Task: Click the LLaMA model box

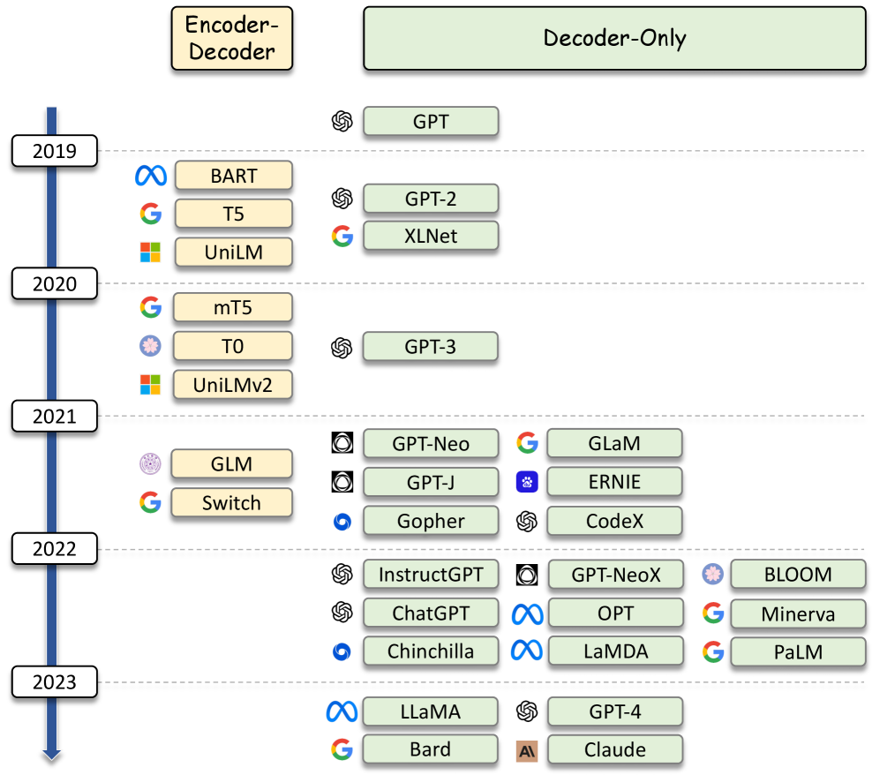Action: (x=431, y=711)
